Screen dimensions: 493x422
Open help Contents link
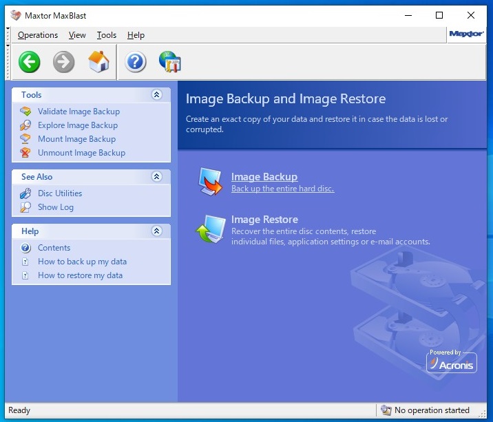click(x=54, y=248)
